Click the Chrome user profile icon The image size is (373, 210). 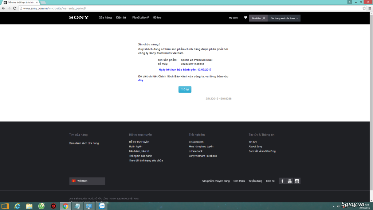click(349, 2)
